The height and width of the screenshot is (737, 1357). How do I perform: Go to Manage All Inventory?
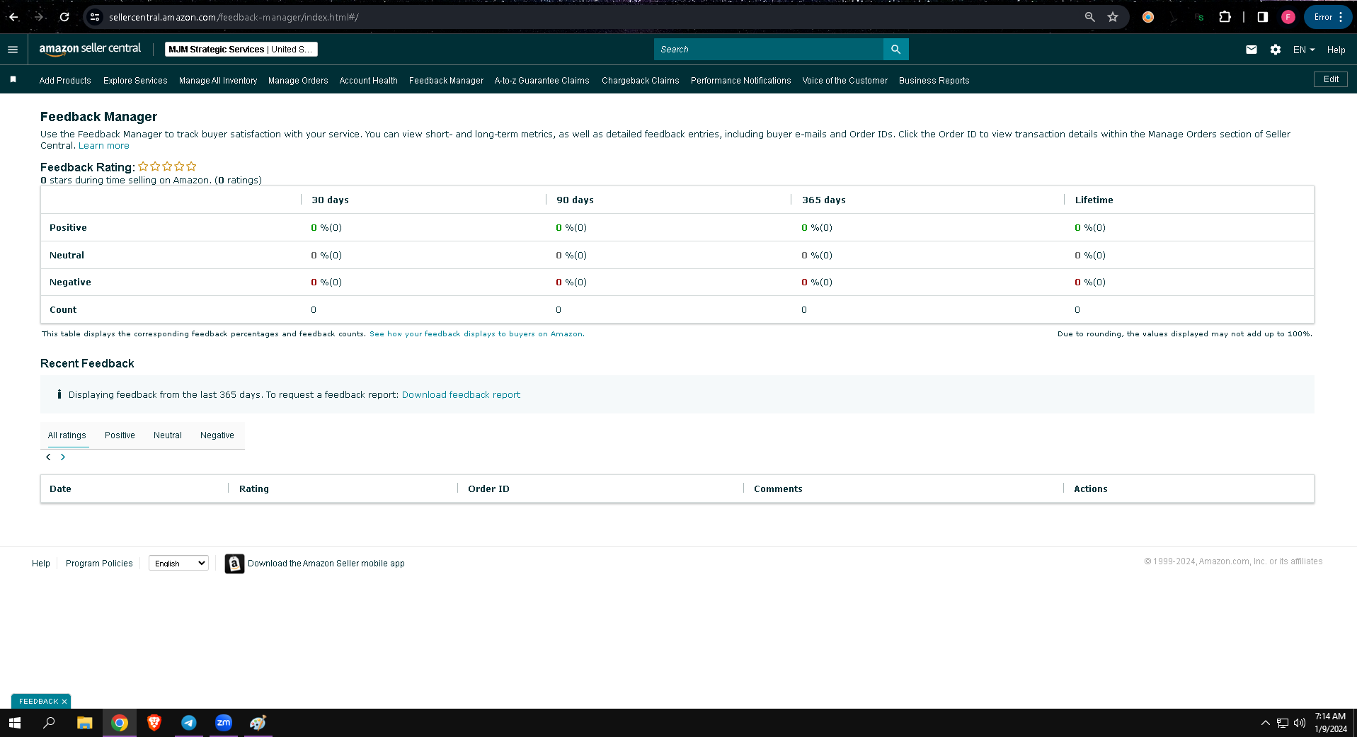(x=218, y=81)
